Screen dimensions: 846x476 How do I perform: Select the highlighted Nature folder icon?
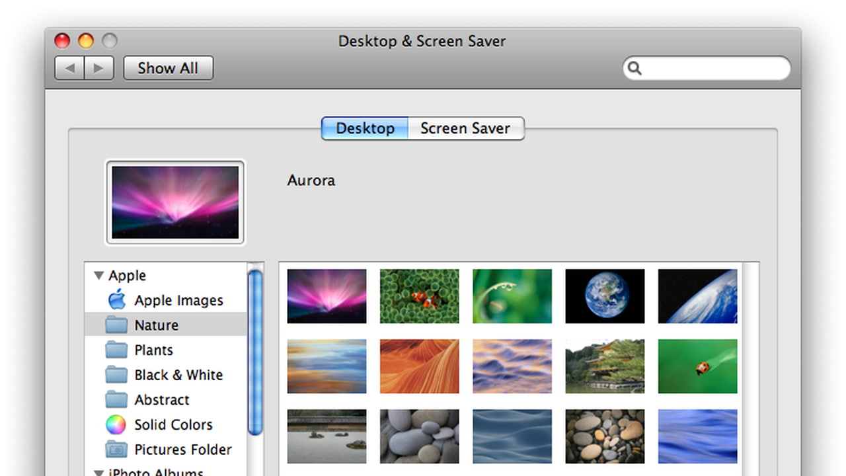116,325
